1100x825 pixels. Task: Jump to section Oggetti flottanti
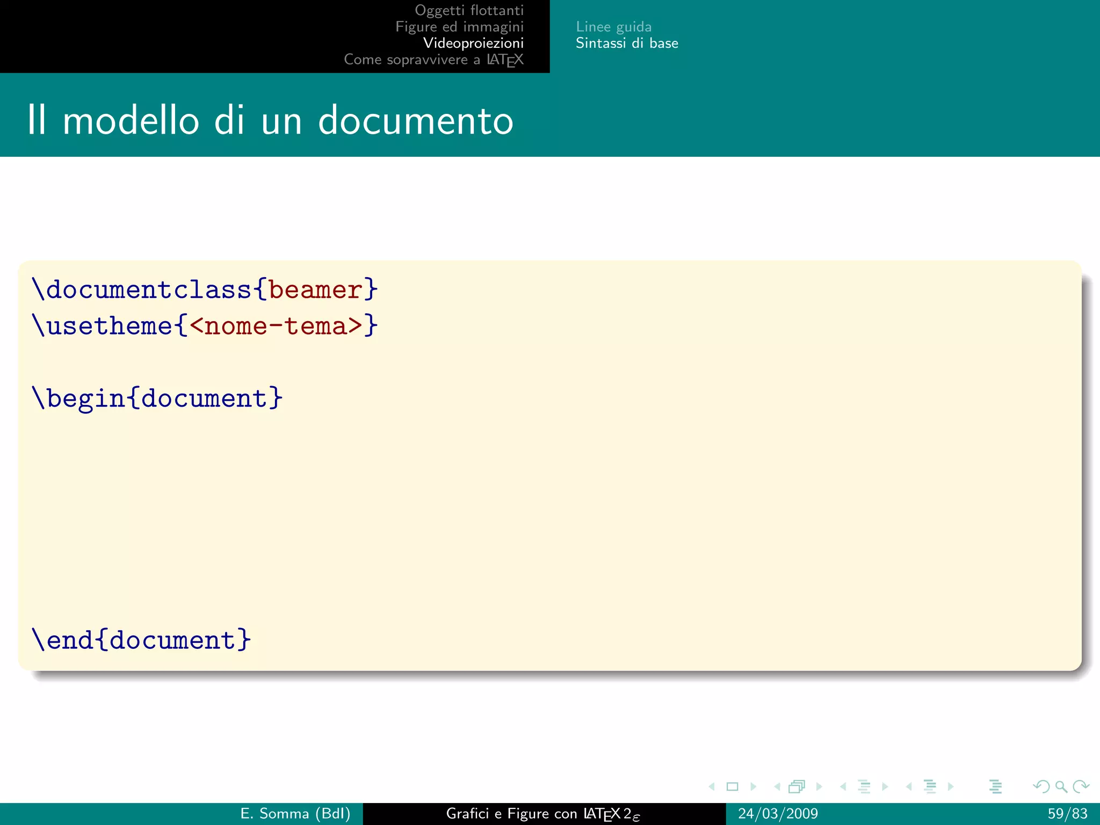[469, 11]
